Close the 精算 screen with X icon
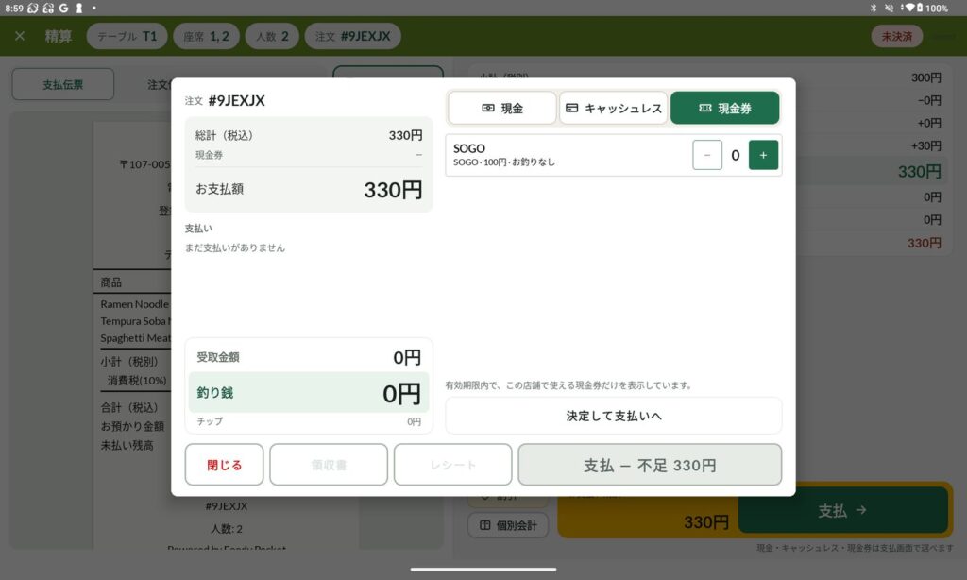The image size is (967, 580). click(20, 36)
